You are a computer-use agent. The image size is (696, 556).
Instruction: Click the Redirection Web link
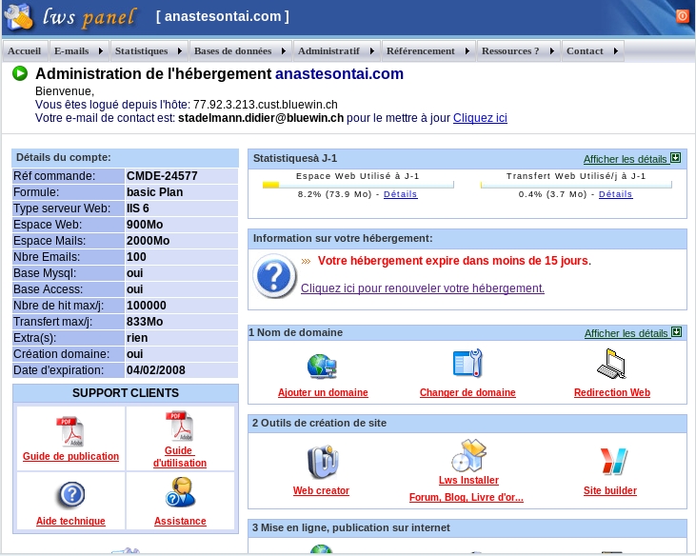(612, 392)
